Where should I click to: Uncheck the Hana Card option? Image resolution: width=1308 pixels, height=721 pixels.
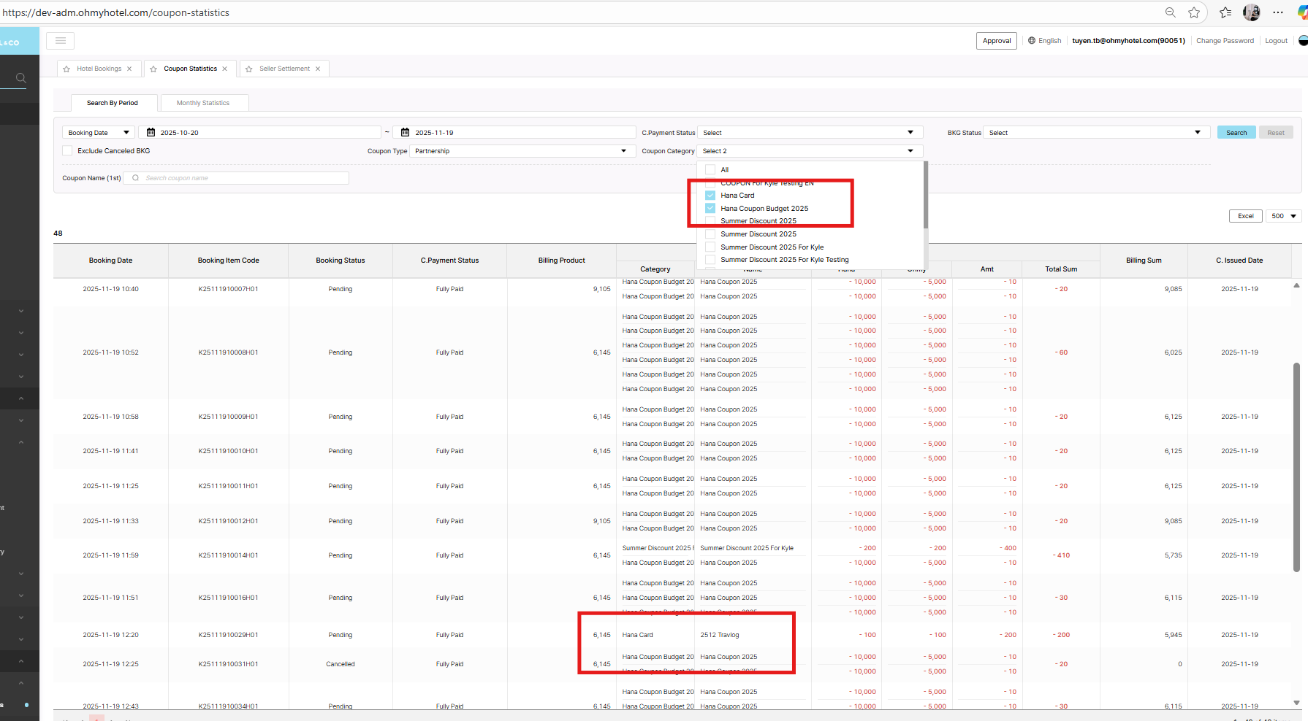[x=710, y=196]
